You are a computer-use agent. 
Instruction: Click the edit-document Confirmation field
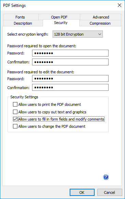pos(70,87)
